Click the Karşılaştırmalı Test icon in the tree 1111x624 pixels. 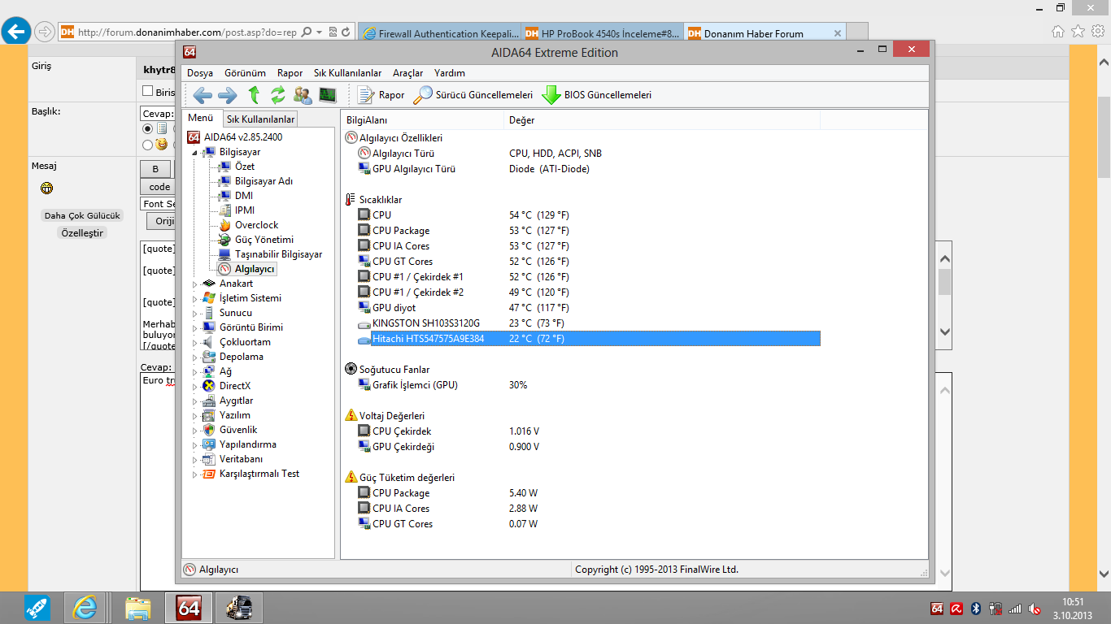tap(209, 474)
